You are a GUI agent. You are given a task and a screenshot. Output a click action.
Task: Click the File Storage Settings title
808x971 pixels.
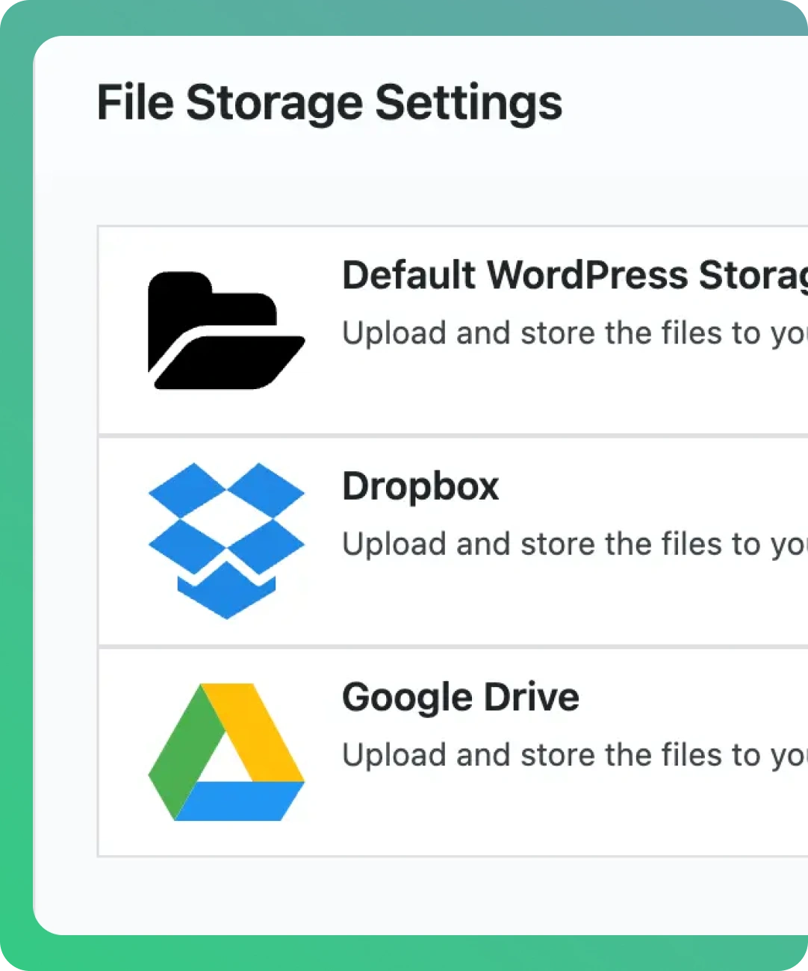tap(329, 103)
